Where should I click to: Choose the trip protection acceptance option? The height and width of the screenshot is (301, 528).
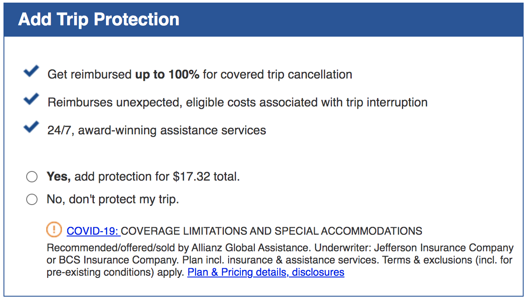(31, 177)
